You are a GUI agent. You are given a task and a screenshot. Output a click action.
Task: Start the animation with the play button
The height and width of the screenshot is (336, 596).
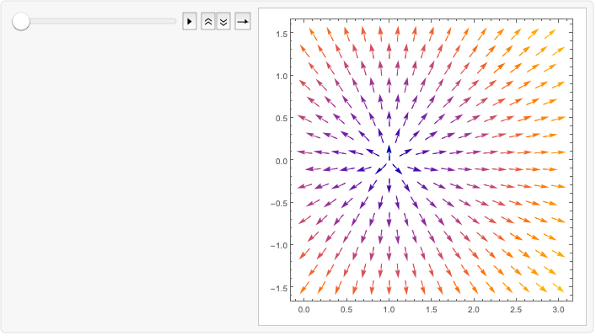[190, 21]
